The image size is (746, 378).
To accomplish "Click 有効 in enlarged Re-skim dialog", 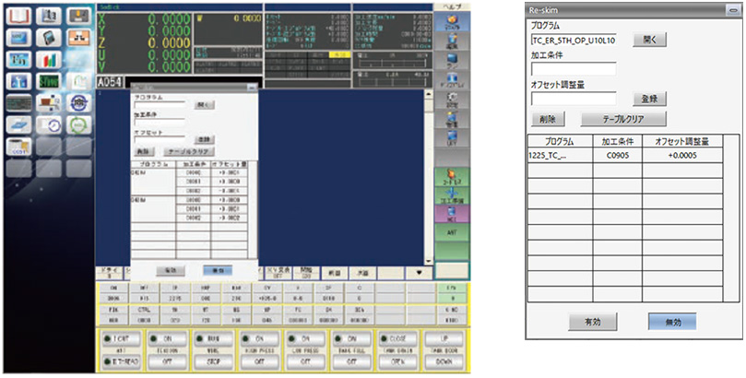I will click(x=593, y=322).
